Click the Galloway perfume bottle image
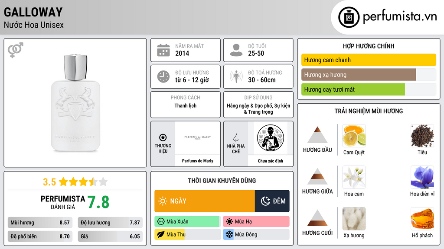The image size is (444, 249). [75, 103]
